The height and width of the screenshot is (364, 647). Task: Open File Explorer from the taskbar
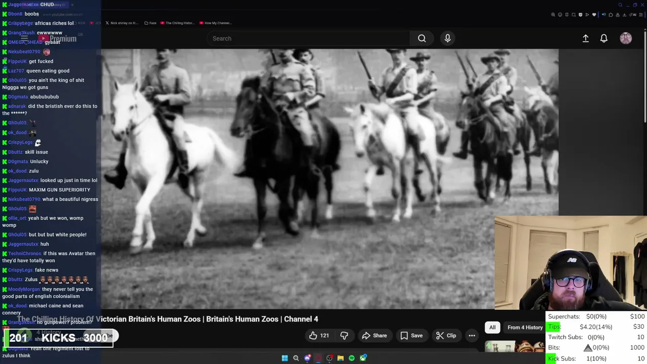(341, 358)
